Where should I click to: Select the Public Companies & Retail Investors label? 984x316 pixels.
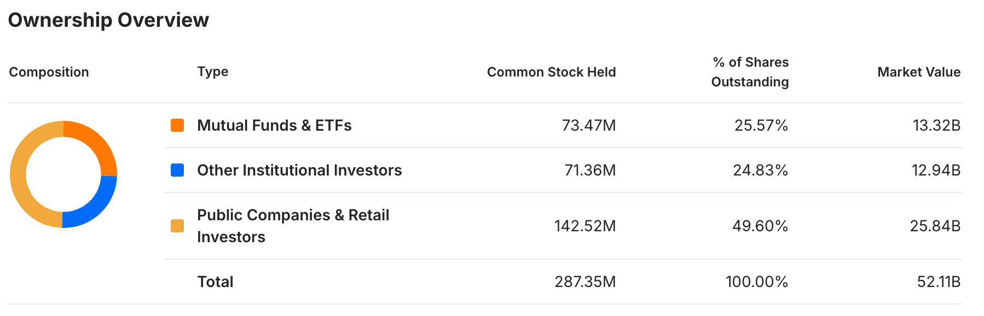tap(293, 226)
